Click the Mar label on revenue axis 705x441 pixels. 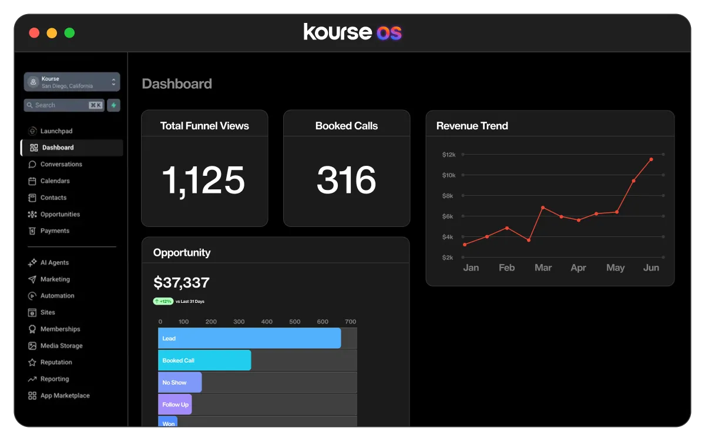[x=543, y=268]
